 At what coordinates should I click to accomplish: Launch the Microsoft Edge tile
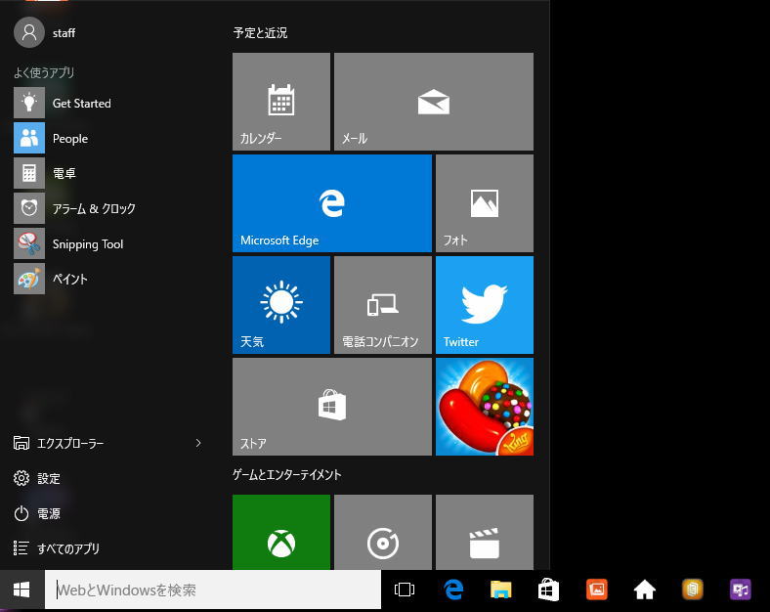[332, 203]
